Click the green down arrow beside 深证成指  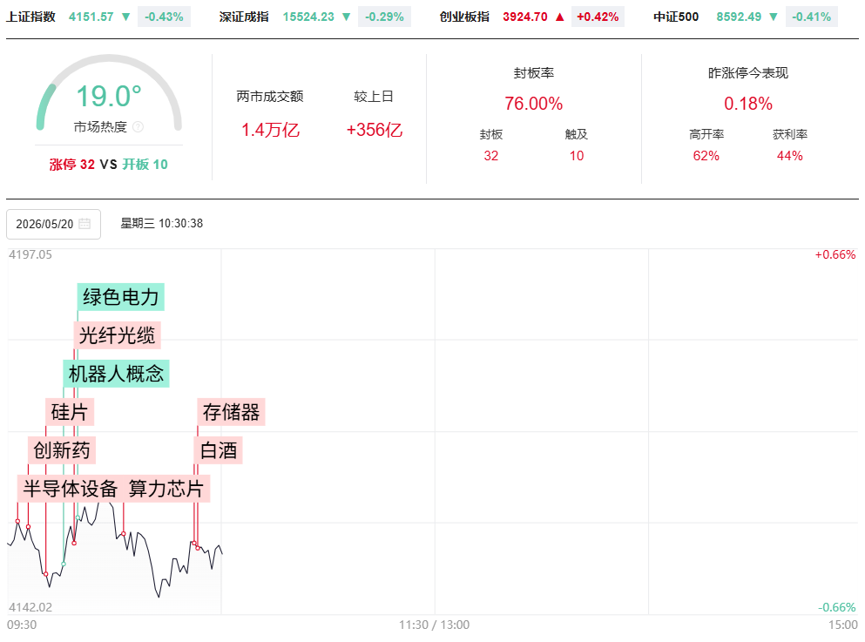[347, 17]
